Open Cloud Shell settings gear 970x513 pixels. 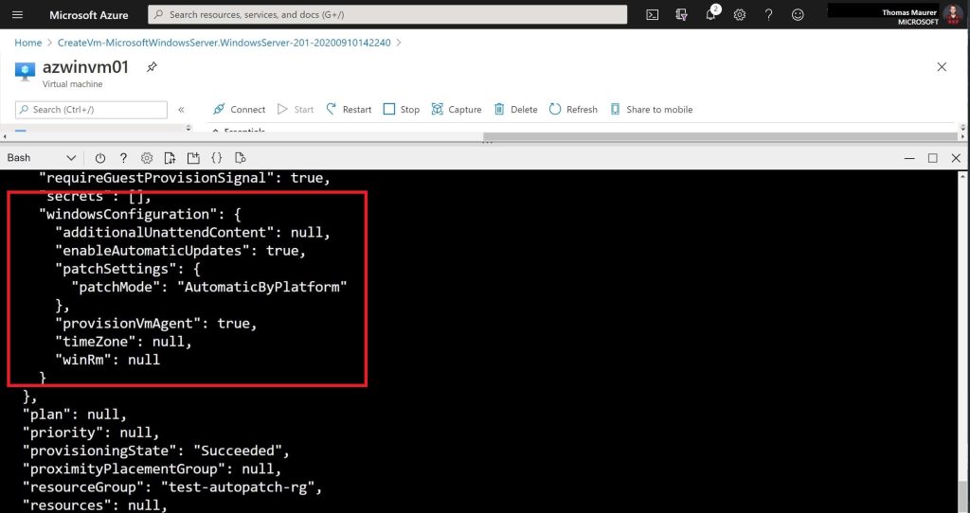click(x=147, y=158)
